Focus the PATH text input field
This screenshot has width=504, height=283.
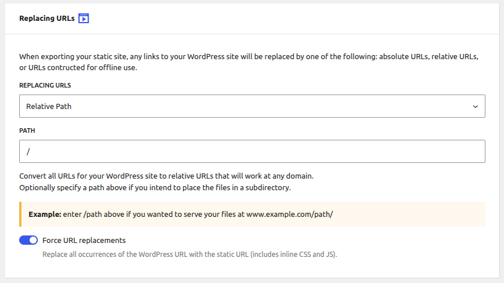point(252,151)
